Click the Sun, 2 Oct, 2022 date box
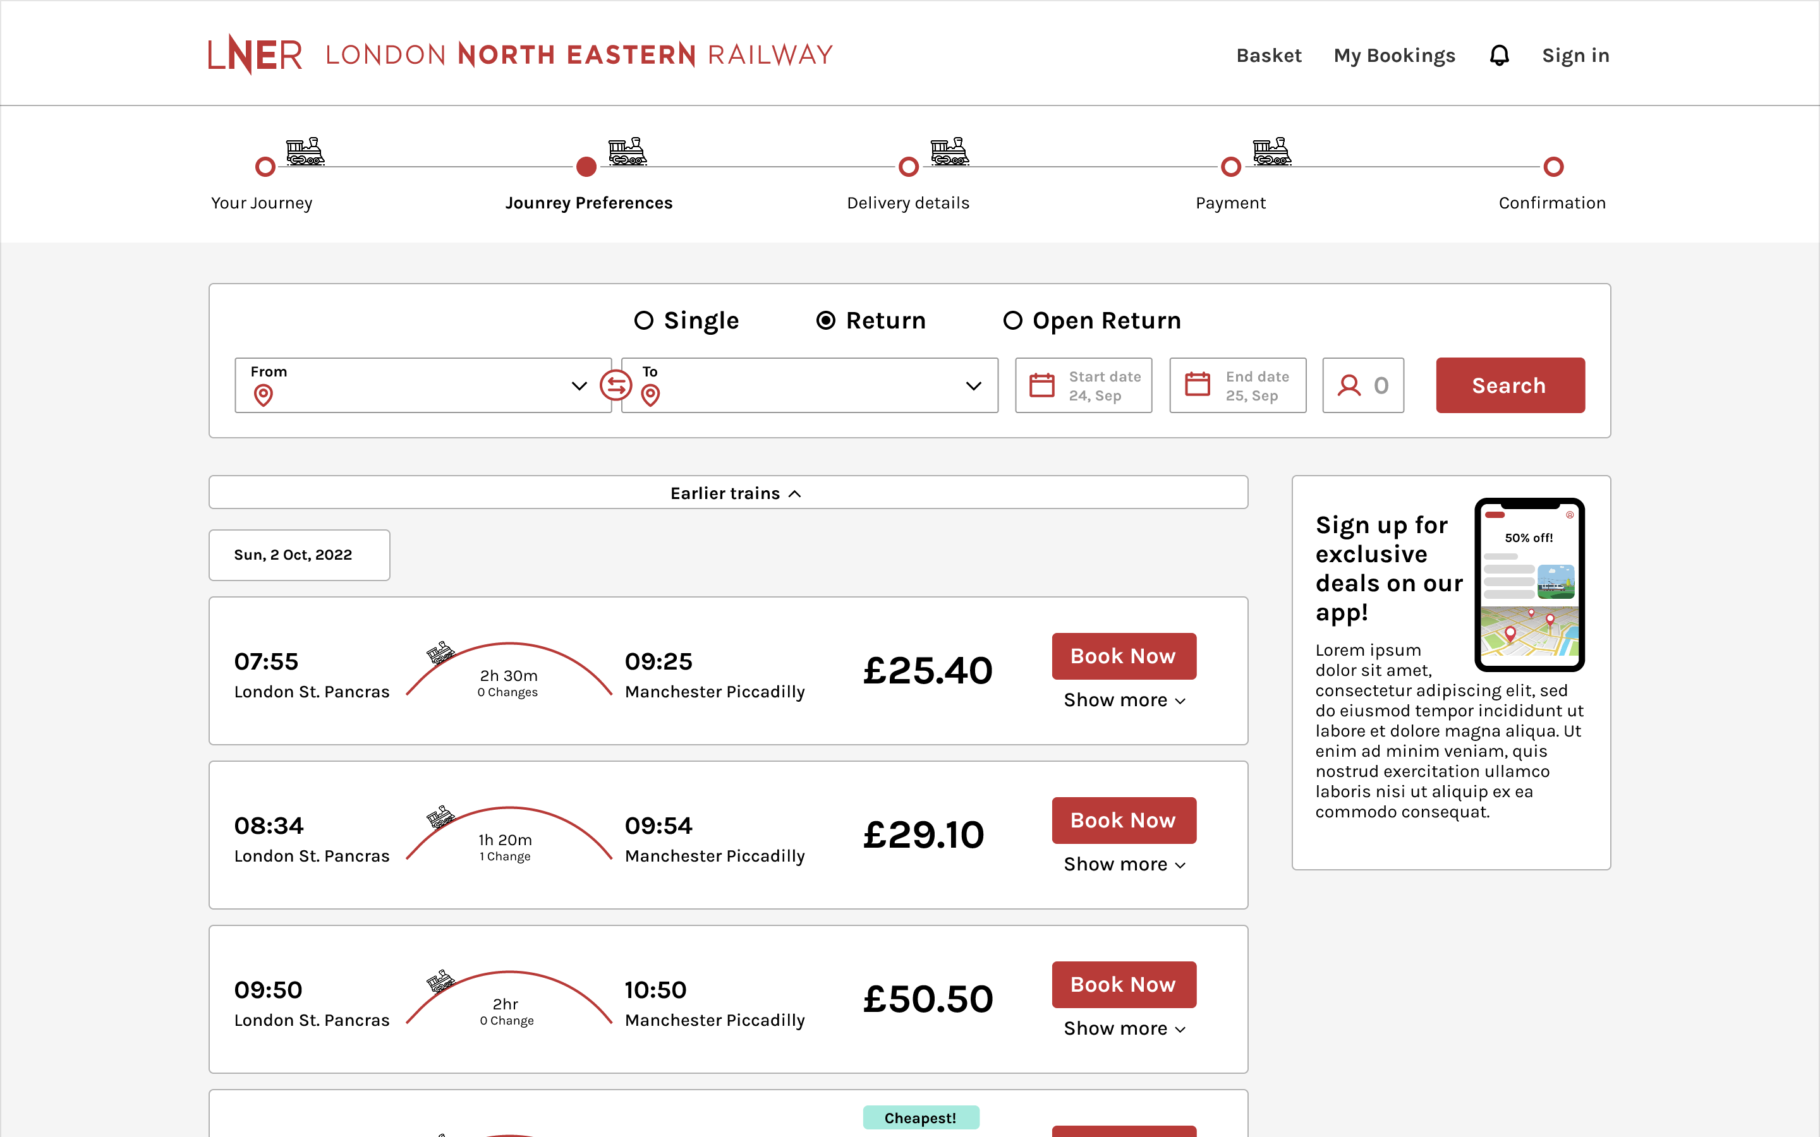The image size is (1820, 1137). 300,555
